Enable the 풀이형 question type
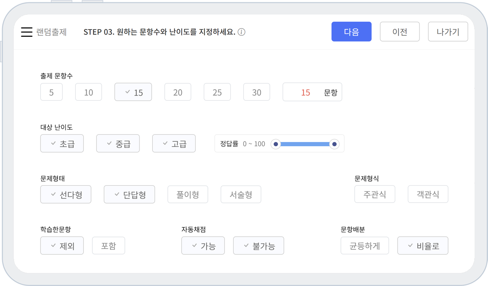The height and width of the screenshot is (286, 488). point(188,195)
